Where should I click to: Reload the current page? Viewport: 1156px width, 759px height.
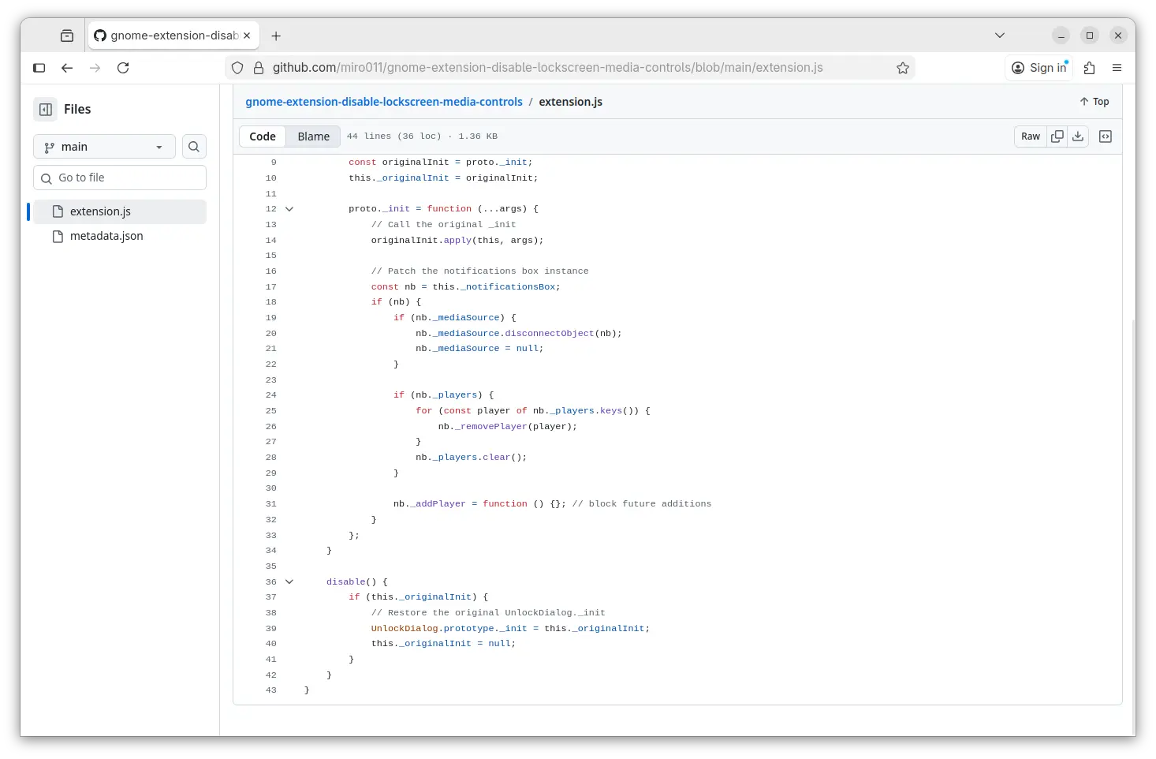[123, 68]
